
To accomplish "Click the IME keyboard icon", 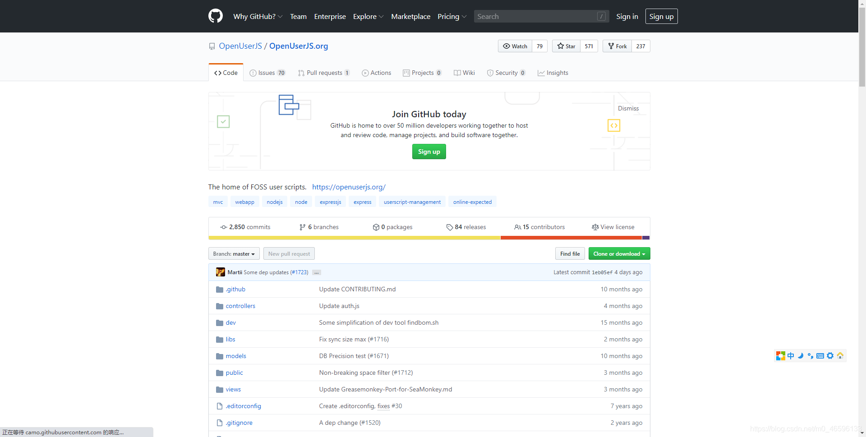I will (820, 356).
